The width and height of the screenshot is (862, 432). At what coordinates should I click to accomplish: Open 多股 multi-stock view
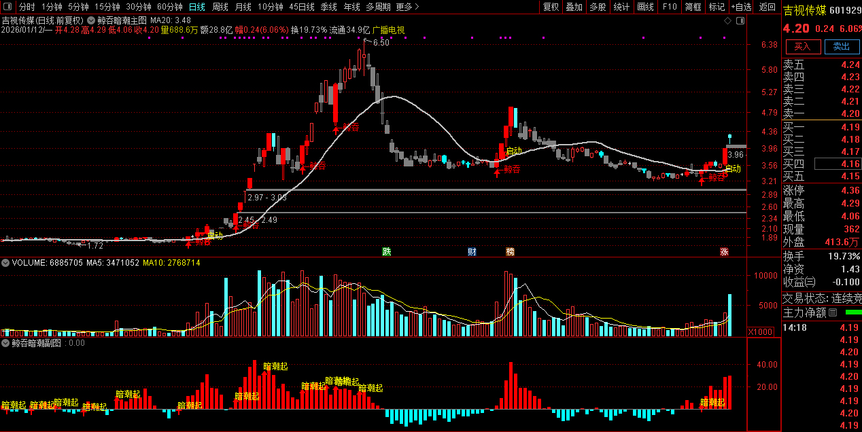(598, 7)
